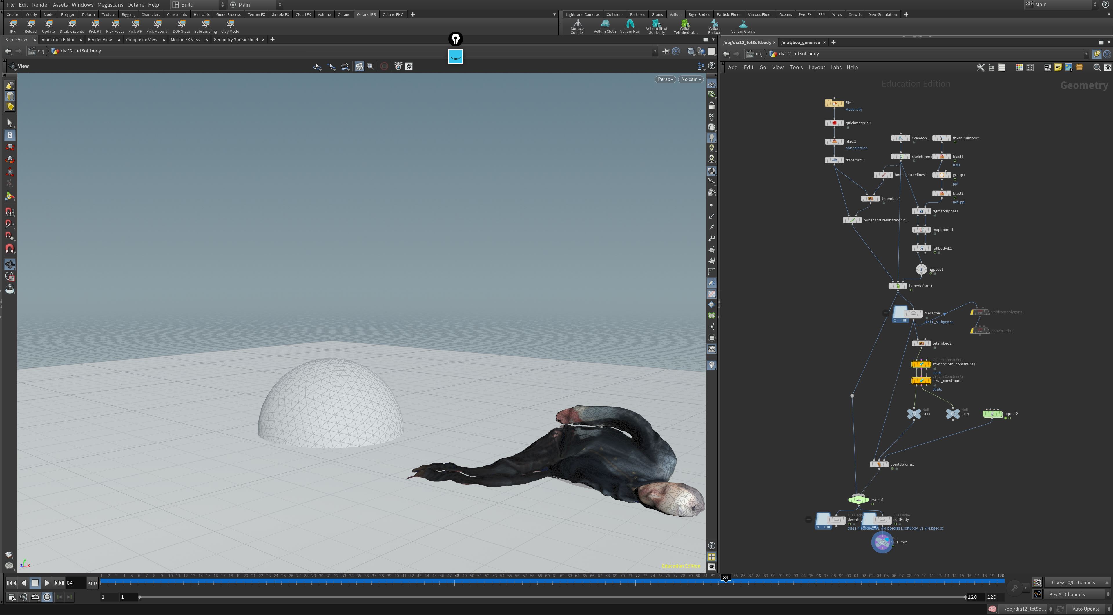1113x615 pixels.
Task: Toggle the real time playback clock button
Action: 47,597
